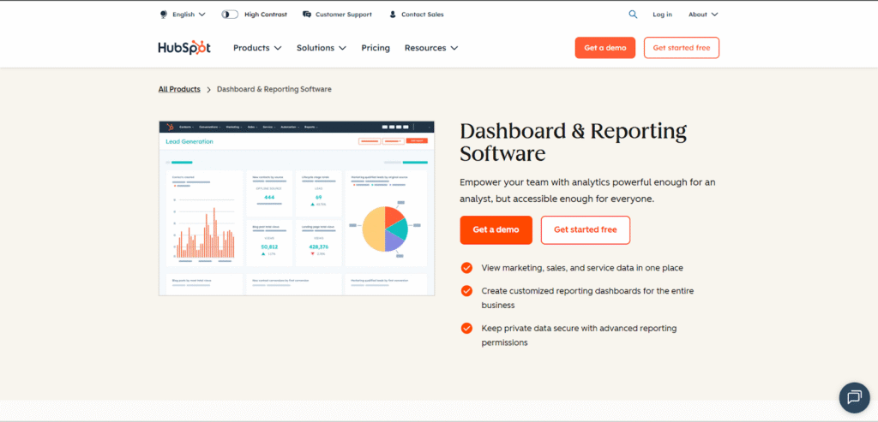Viewport: 878px width, 422px height.
Task: Click the Contact Sales link text
Action: 422,15
